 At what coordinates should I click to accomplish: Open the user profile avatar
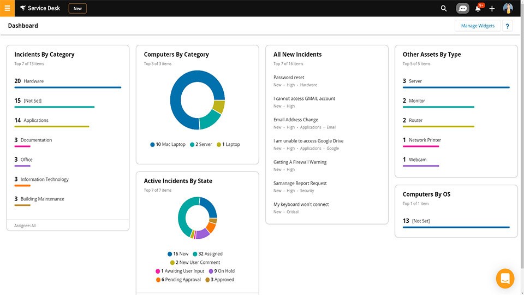click(x=508, y=8)
